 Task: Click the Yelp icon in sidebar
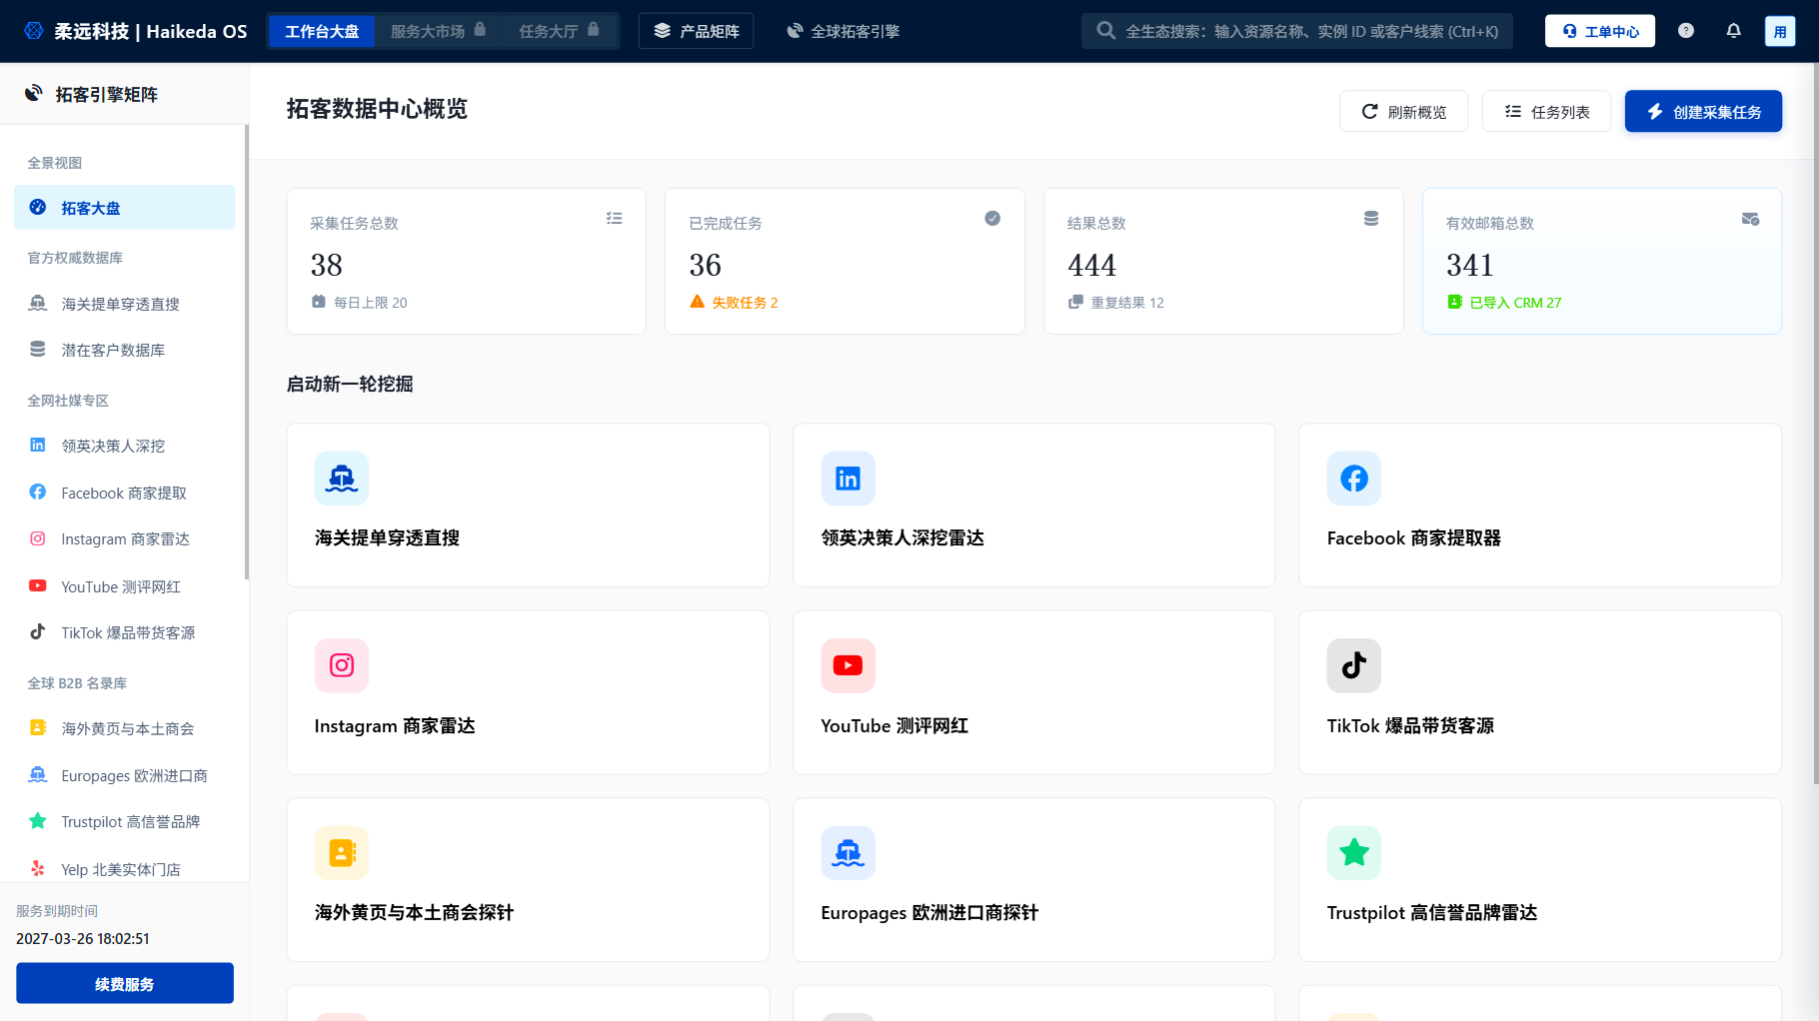(38, 868)
